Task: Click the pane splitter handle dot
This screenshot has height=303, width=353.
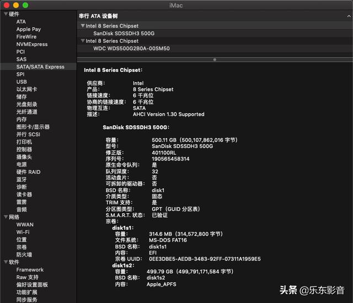Action: (215, 60)
